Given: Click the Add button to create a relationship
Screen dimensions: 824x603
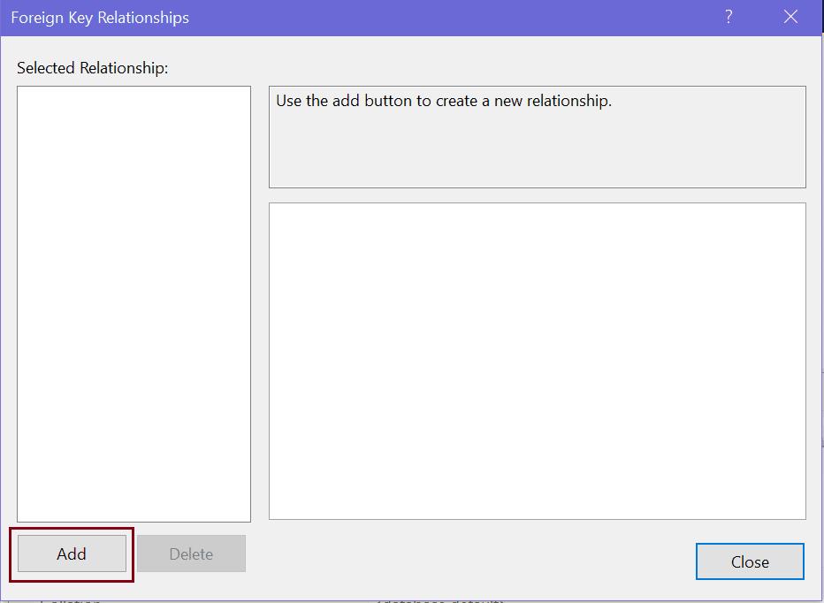Looking at the screenshot, I should (71, 553).
